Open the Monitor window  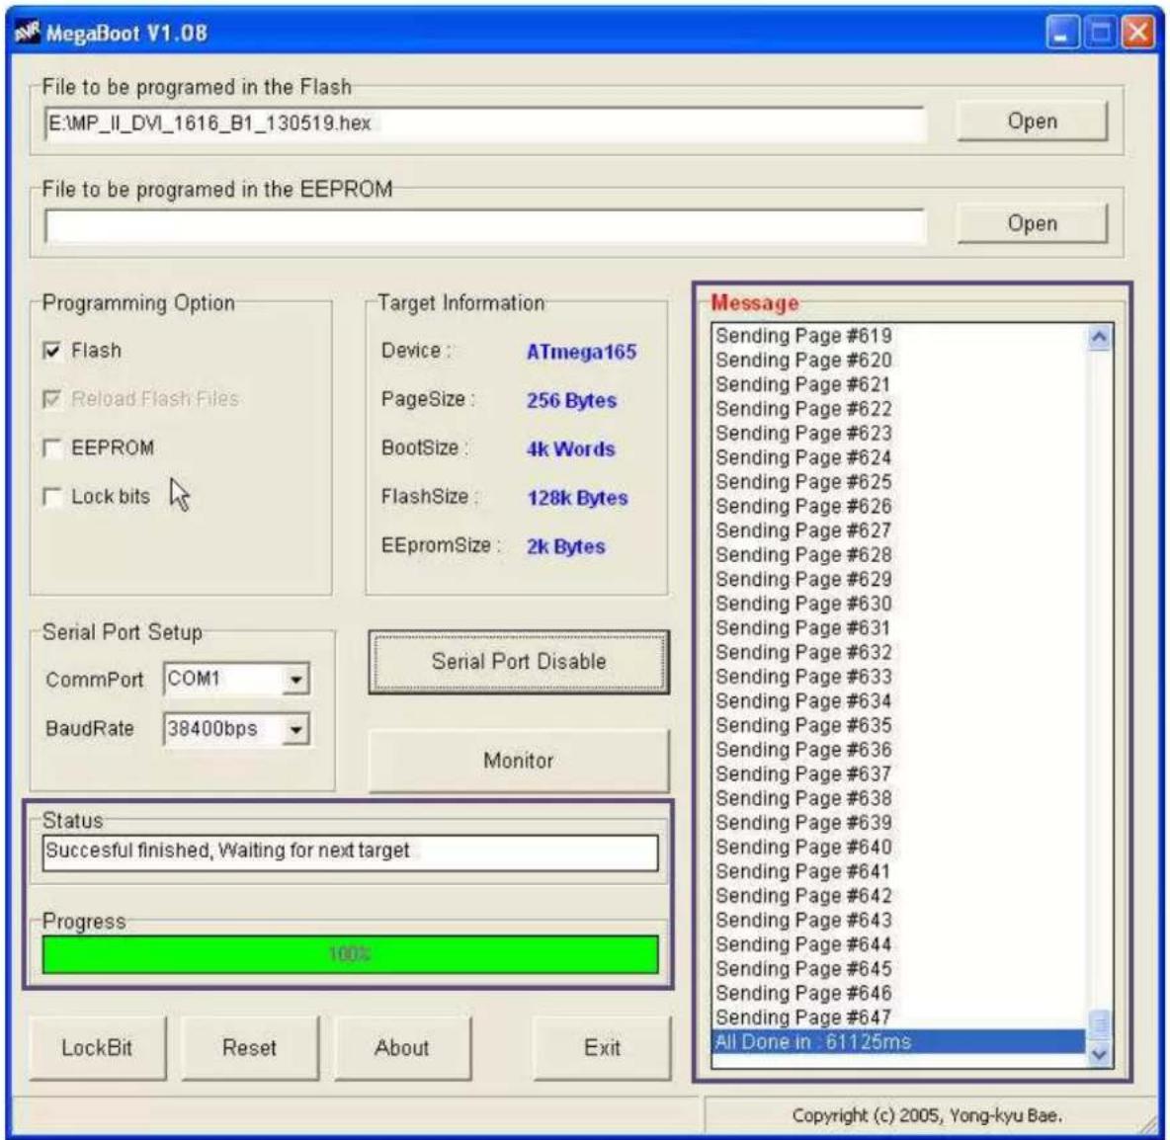tap(519, 761)
